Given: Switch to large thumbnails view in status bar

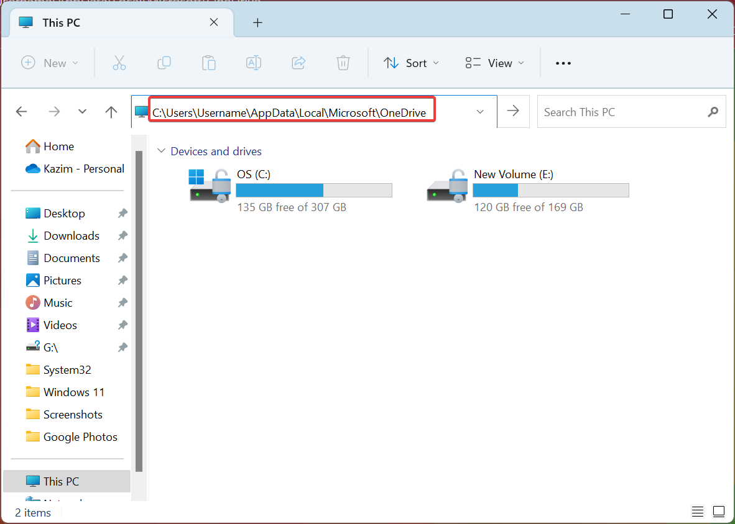Looking at the screenshot, I should 719,512.
